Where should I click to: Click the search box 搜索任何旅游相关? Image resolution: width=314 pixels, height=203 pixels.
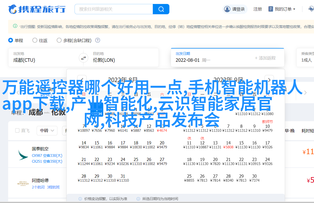[x=114, y=9]
